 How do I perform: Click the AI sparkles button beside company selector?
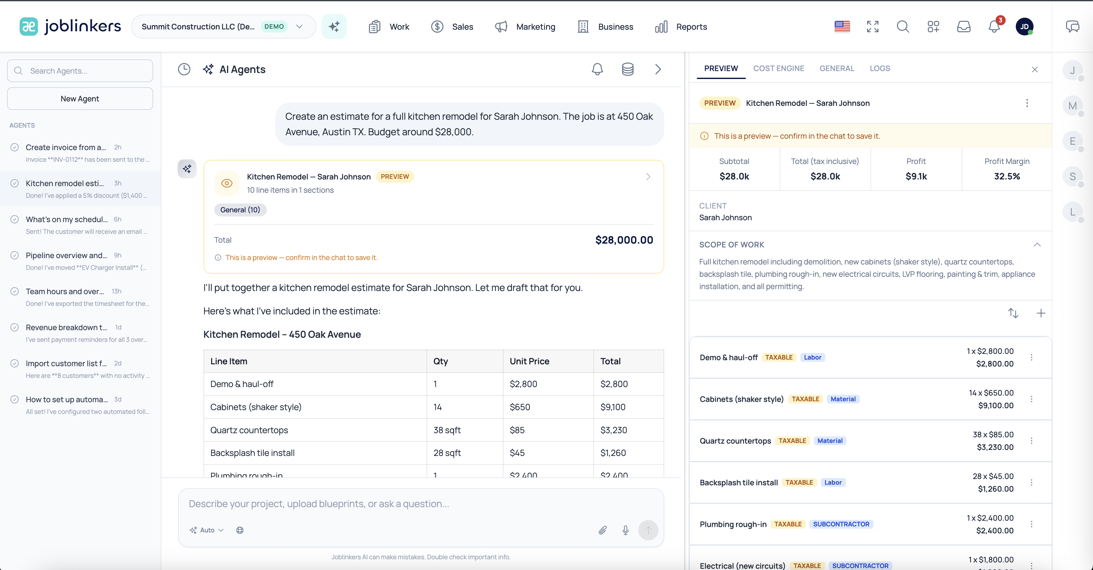pos(334,26)
